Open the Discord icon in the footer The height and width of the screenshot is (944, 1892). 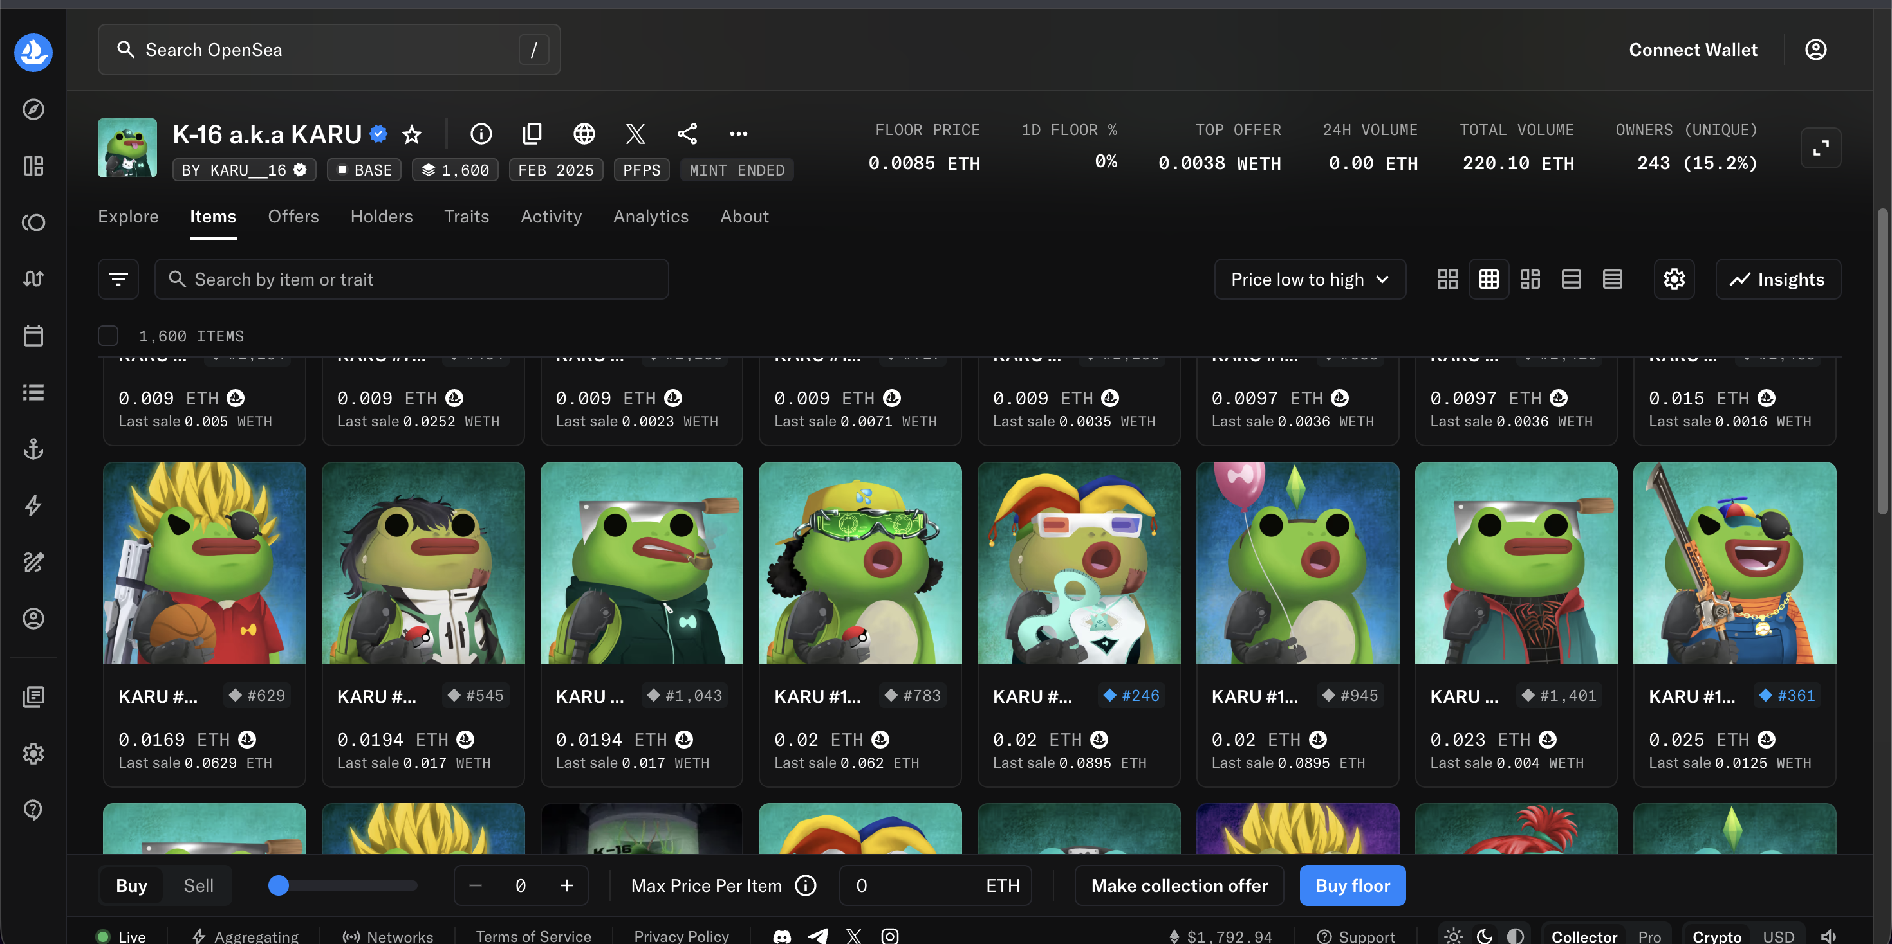click(782, 936)
